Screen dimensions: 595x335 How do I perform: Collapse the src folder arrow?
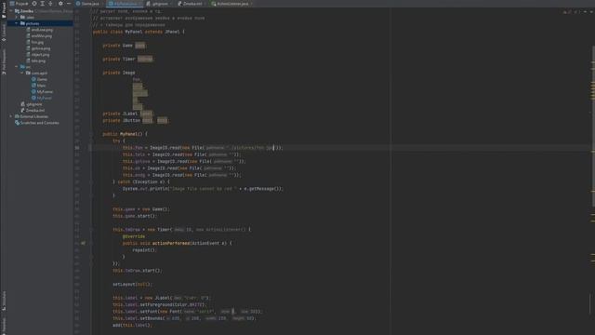[x=17, y=67]
